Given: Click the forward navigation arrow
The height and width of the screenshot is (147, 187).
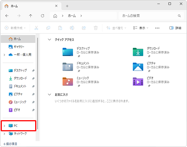Looking at the screenshot, I should 19,16.
